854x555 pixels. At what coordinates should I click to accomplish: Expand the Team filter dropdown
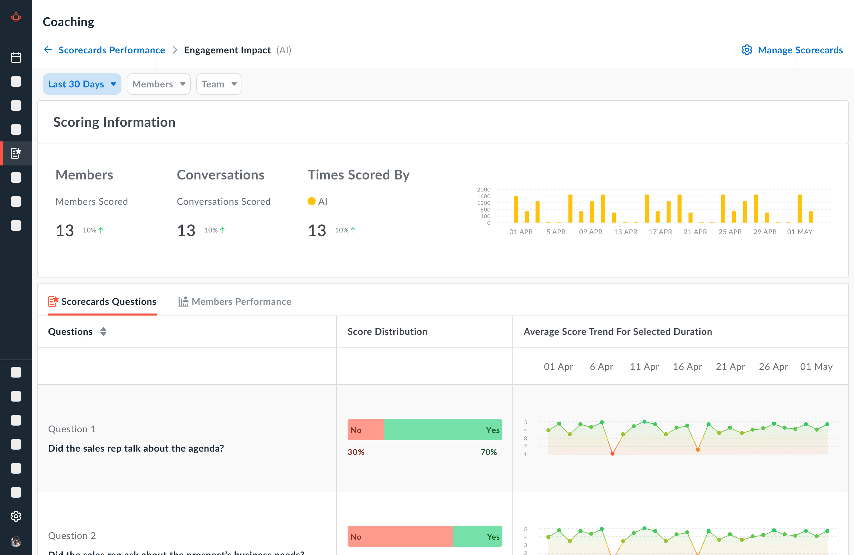click(x=219, y=84)
